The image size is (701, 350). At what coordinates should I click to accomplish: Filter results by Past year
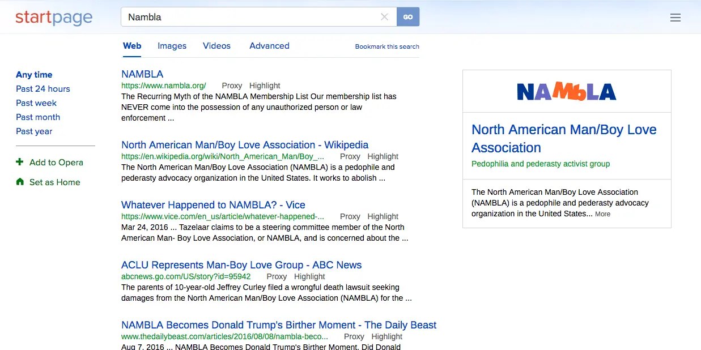(x=34, y=131)
